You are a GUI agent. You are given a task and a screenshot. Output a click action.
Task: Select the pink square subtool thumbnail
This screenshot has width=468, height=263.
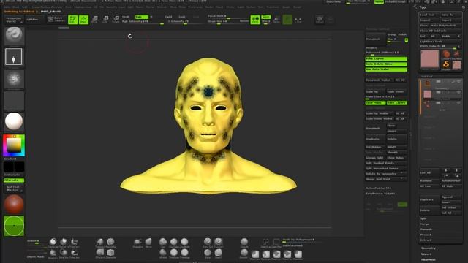coord(427,94)
